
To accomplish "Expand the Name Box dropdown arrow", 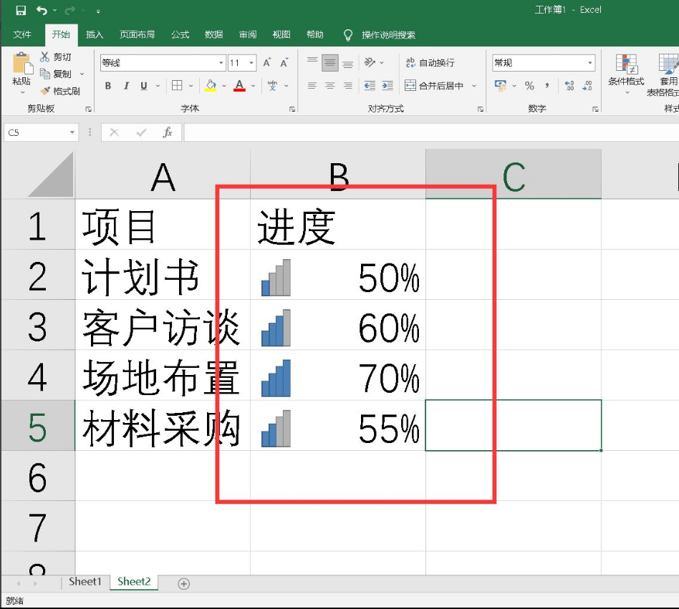I will point(72,132).
